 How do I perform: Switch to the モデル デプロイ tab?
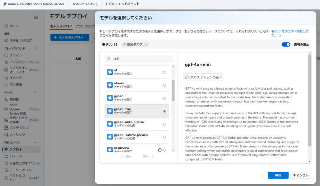click(61, 26)
